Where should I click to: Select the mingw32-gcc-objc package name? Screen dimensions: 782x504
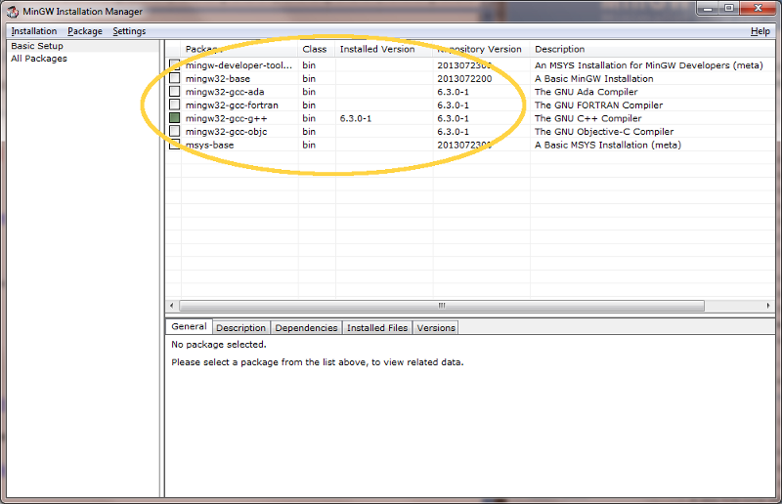227,132
